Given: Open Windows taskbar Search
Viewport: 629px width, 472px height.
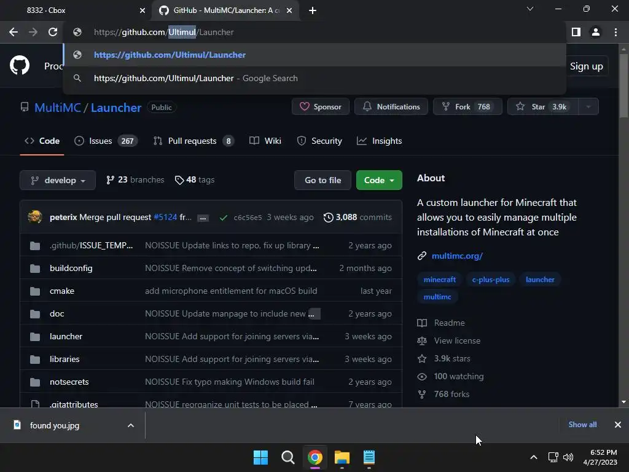Looking at the screenshot, I should coord(287,457).
